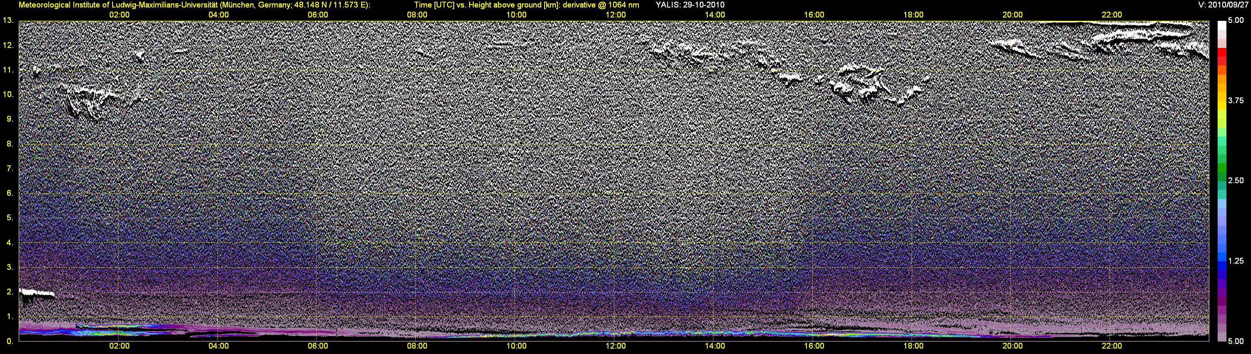The height and width of the screenshot is (354, 1251).
Task: Select the 06:00 label on the bottom time axis
Action: click(318, 346)
